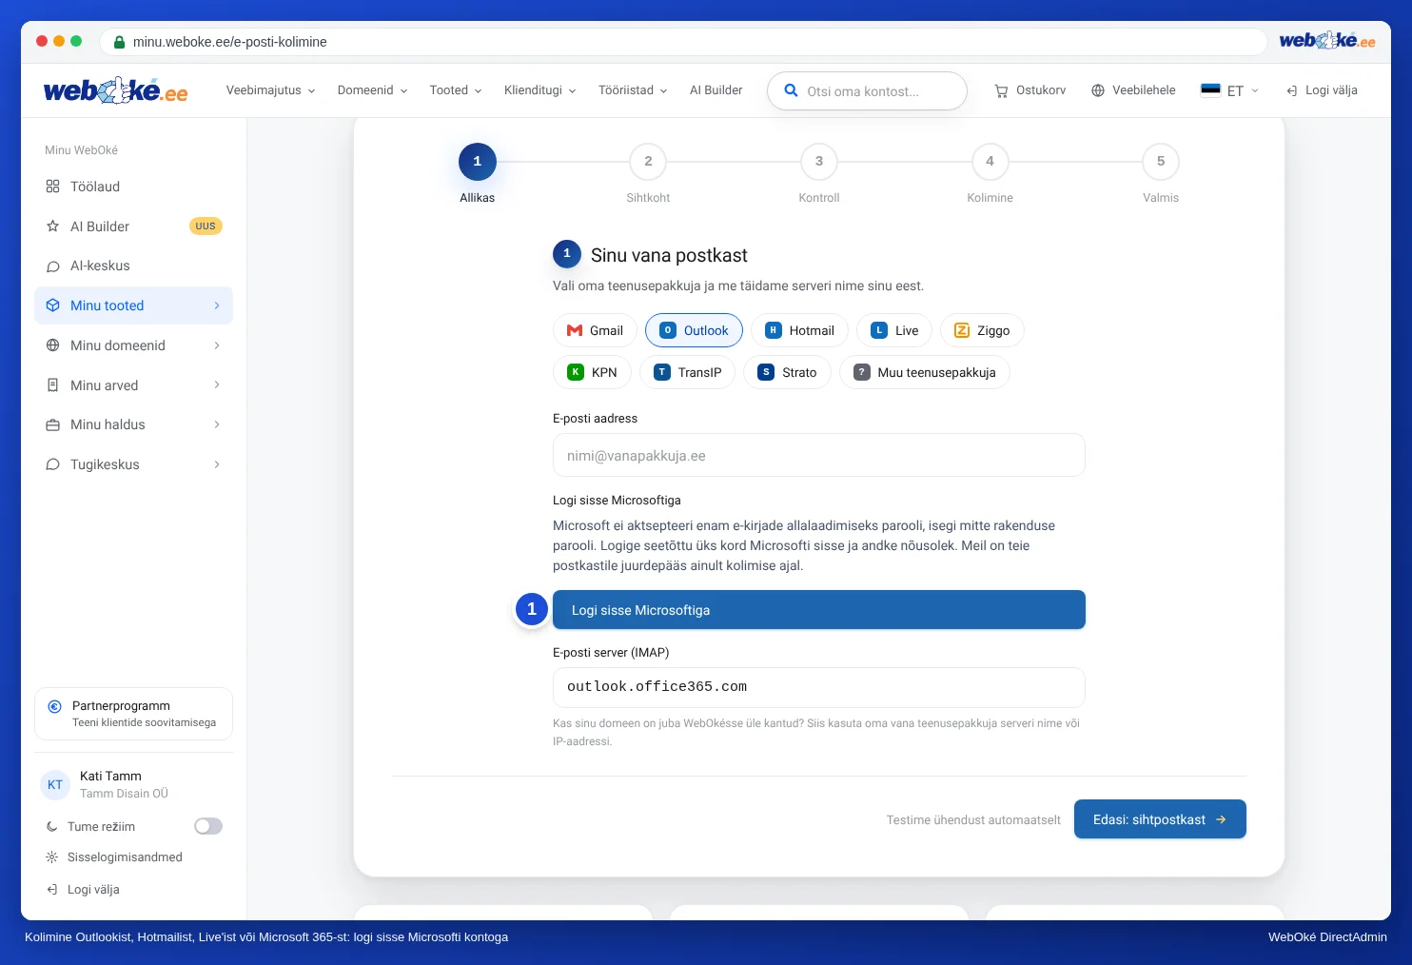
Task: Expand the Minu arved sidebar section
Action: click(133, 384)
